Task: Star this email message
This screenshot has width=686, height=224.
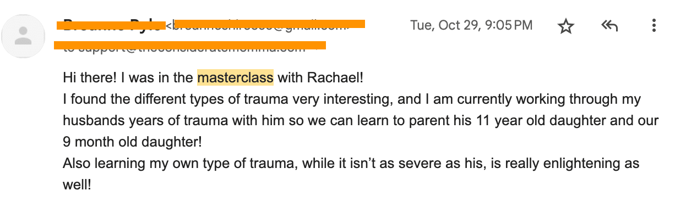Action: [565, 26]
